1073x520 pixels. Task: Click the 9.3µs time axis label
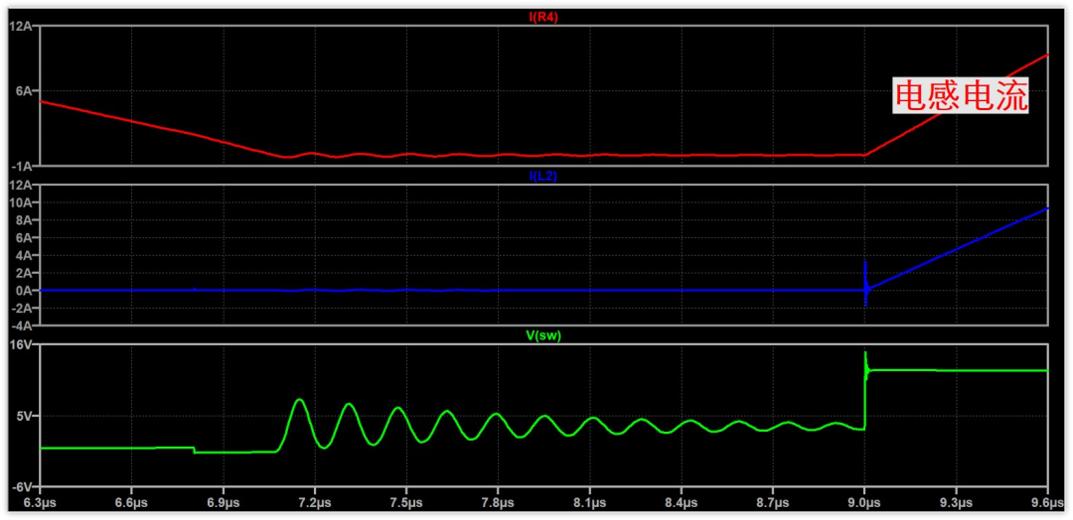(x=956, y=502)
